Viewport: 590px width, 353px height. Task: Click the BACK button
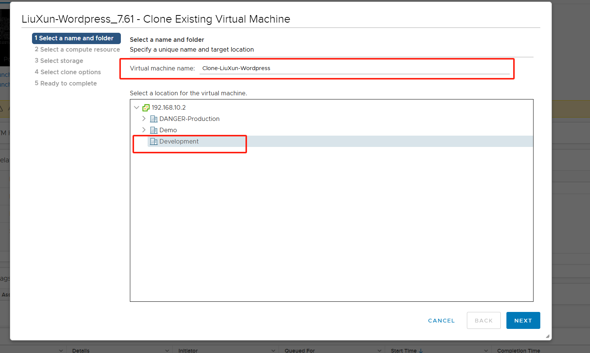483,321
